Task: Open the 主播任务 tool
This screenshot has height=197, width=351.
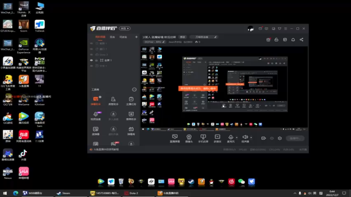Action: [131, 101]
